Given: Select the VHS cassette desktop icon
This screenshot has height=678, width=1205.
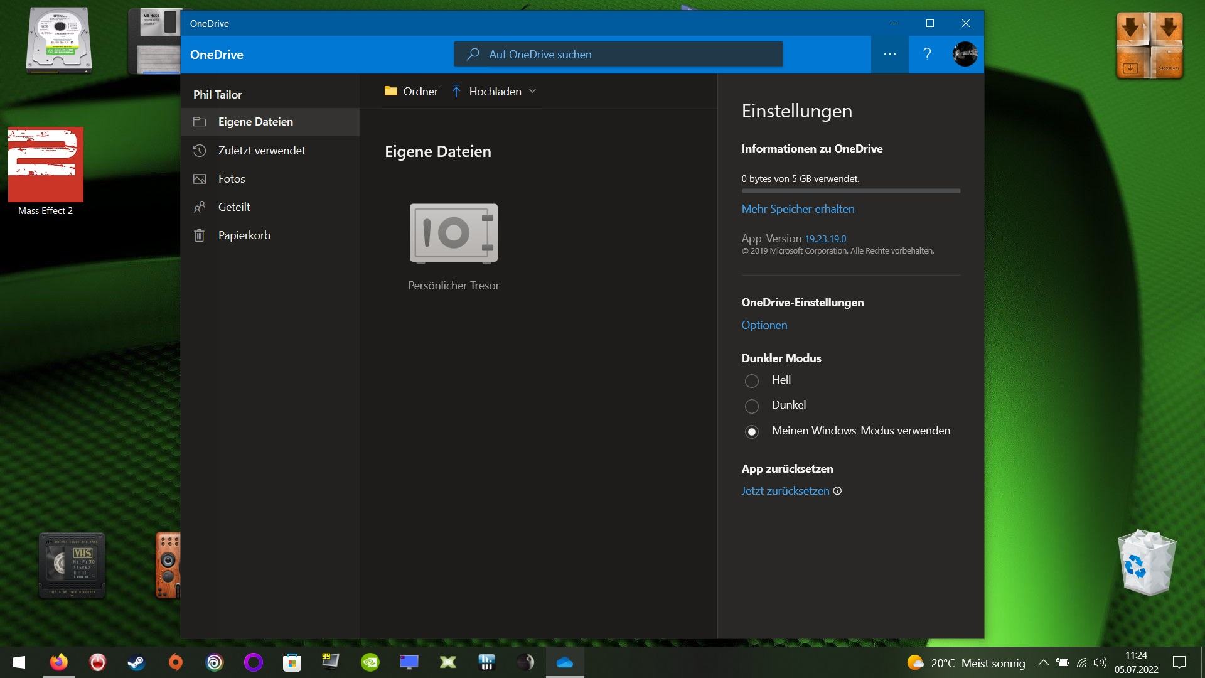Looking at the screenshot, I should tap(72, 566).
